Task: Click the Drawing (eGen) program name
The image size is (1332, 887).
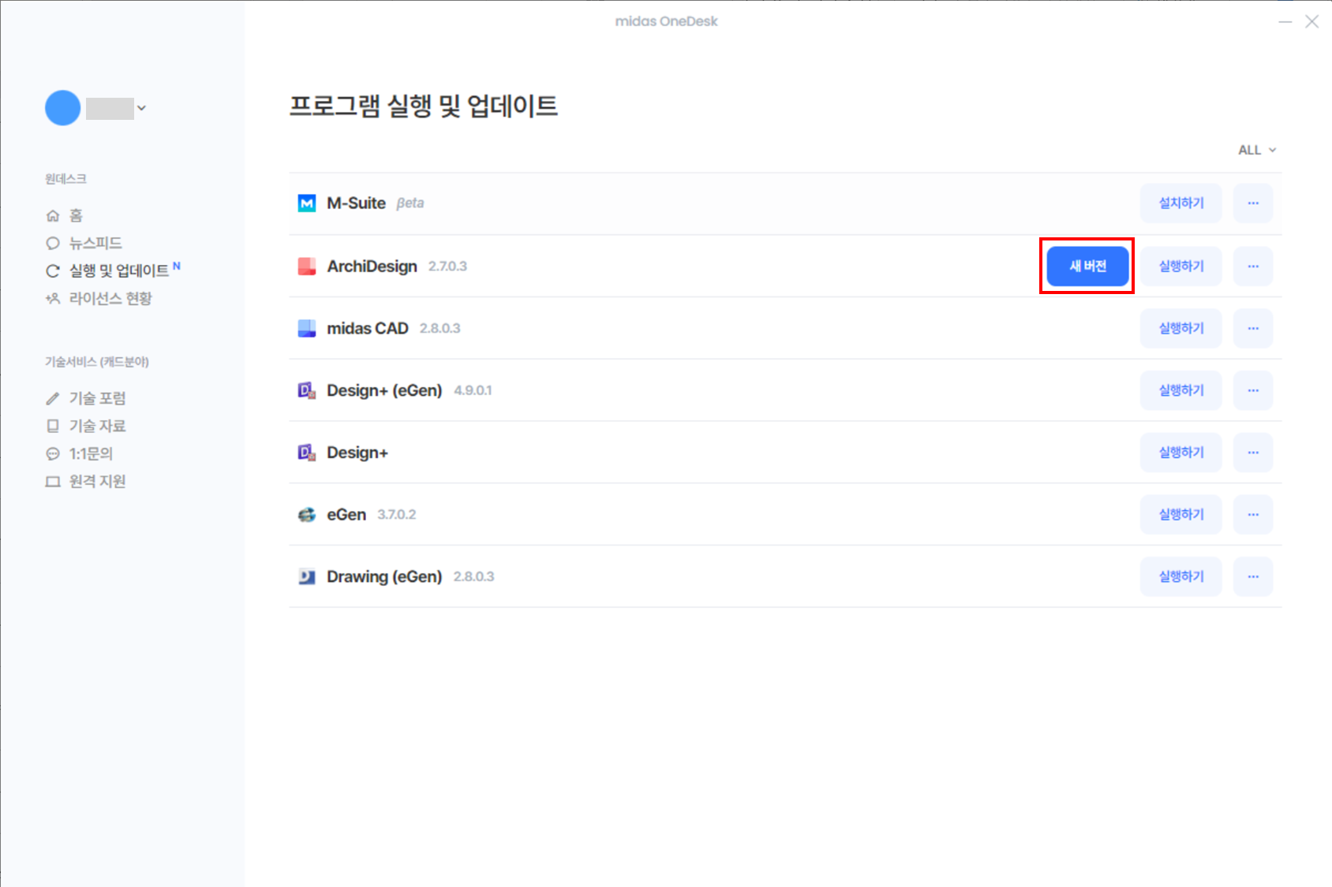Action: coord(384,577)
